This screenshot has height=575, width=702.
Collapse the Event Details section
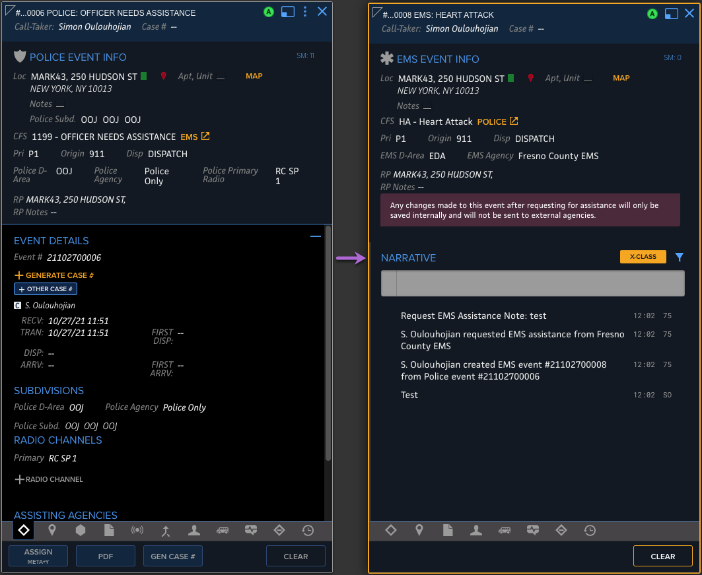click(x=316, y=236)
